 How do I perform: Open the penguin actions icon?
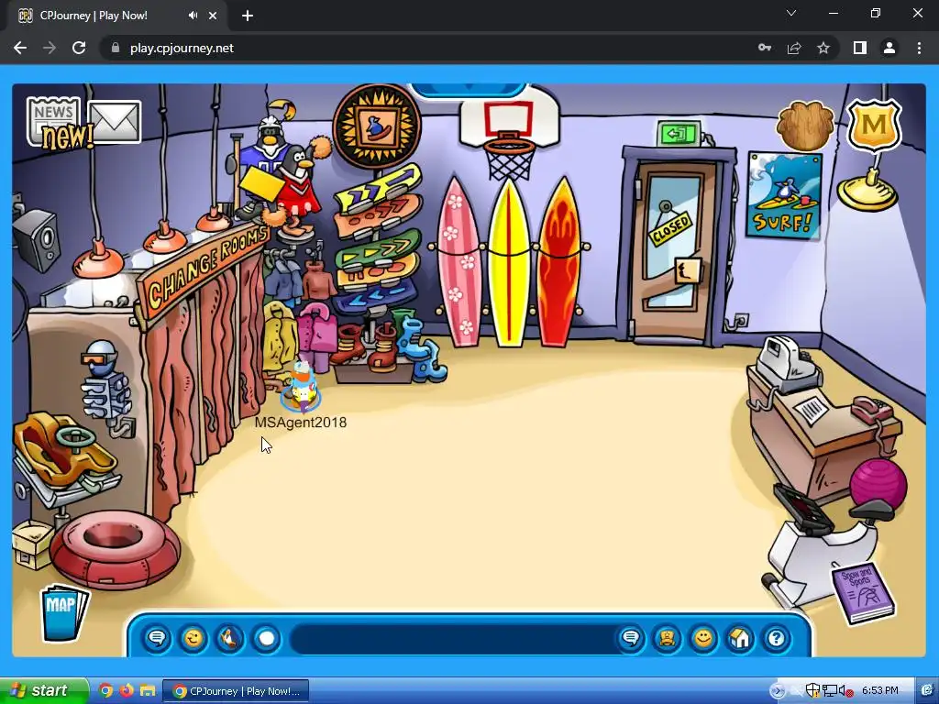point(230,638)
